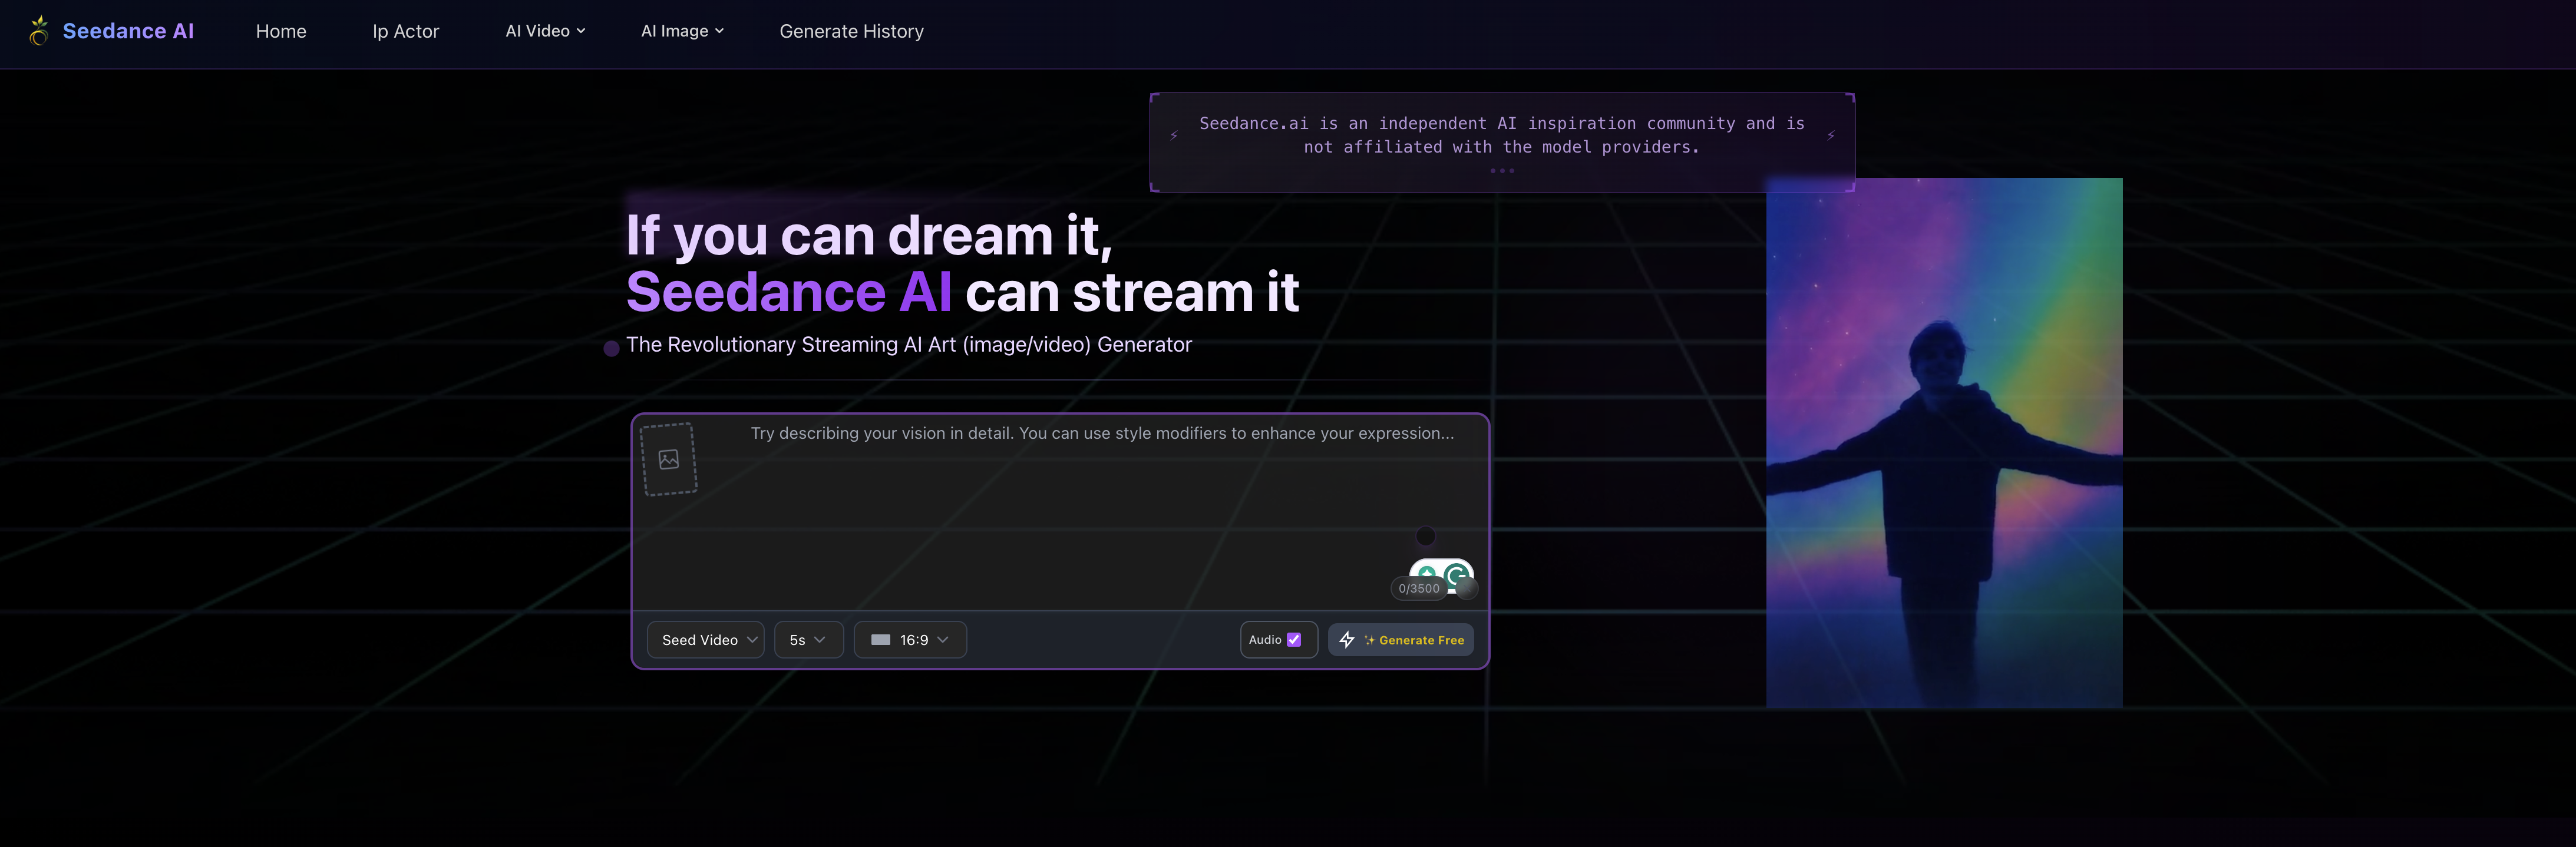
Task: Open the AI Image dropdown menu
Action: tap(682, 31)
